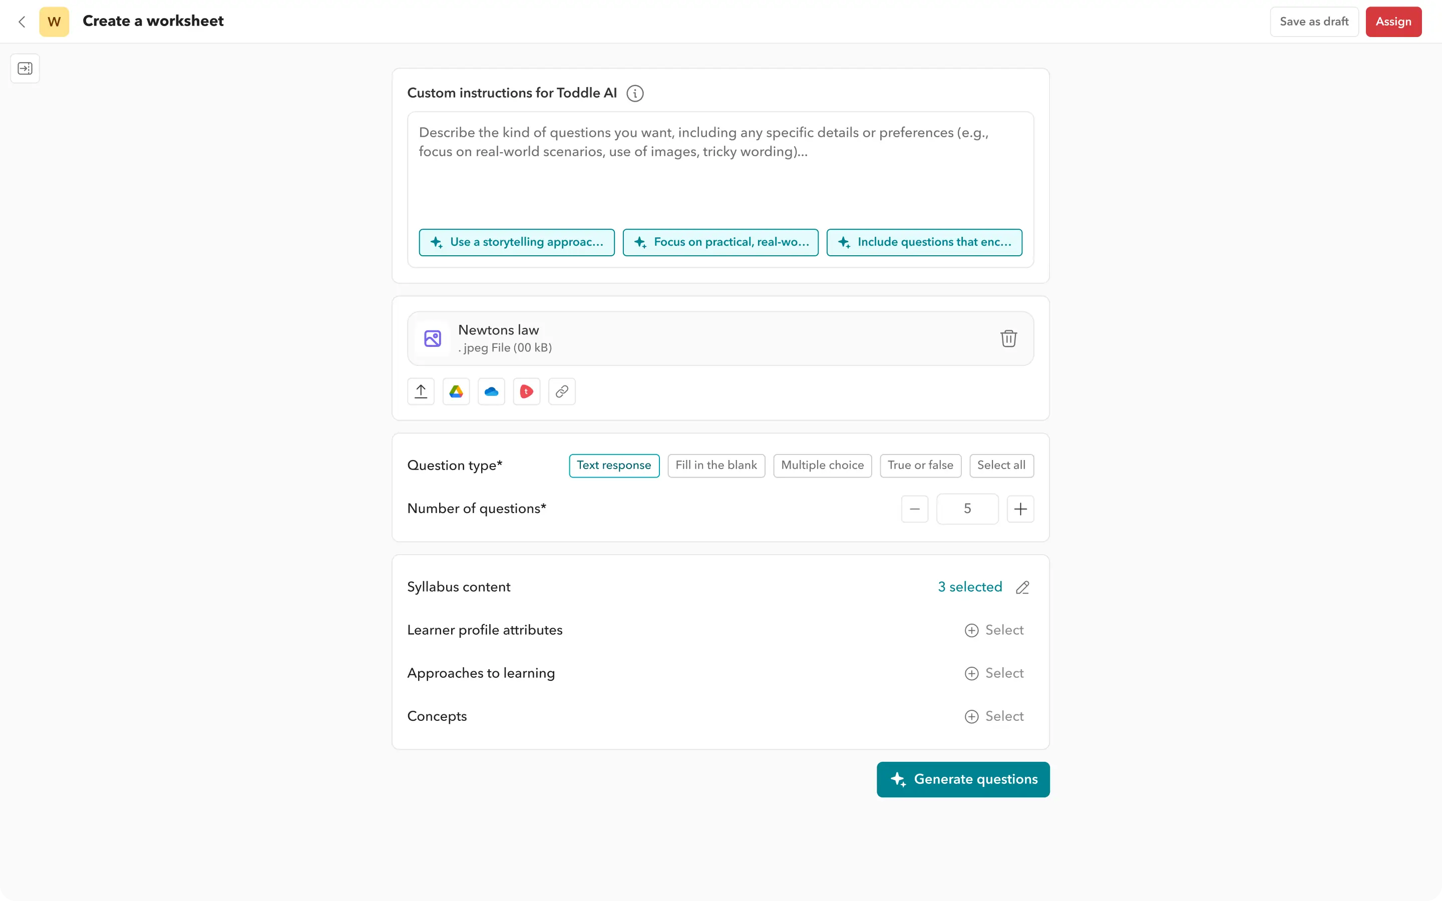Enable the True or false question type
Viewport: 1442px width, 901px height.
tap(920, 466)
